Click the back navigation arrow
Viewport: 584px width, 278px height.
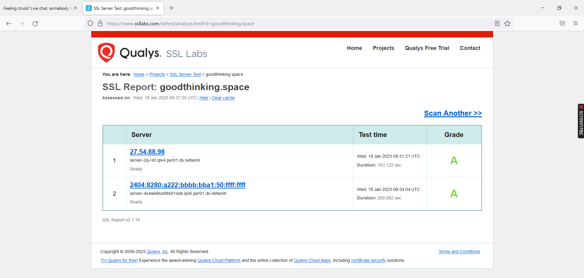pyautogui.click(x=9, y=23)
